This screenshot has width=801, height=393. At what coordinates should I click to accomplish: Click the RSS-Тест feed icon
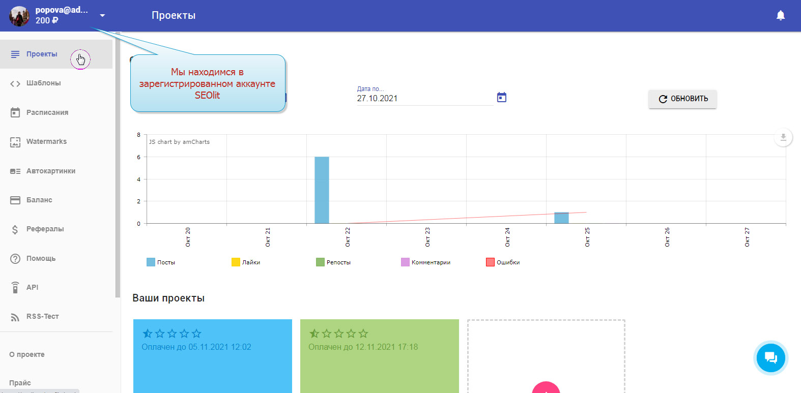(15, 317)
